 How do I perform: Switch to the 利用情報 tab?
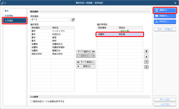coord(9,16)
